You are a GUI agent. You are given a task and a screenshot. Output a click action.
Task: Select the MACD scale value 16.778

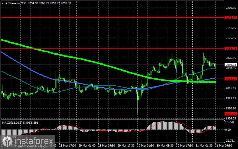click(229, 122)
